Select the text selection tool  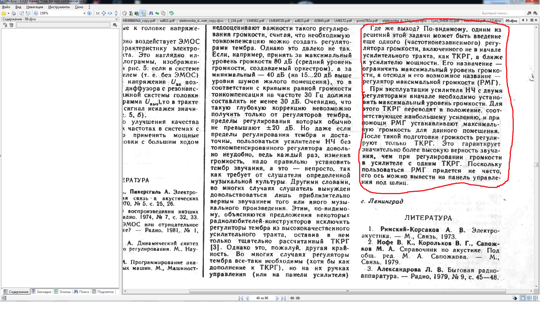point(131,13)
